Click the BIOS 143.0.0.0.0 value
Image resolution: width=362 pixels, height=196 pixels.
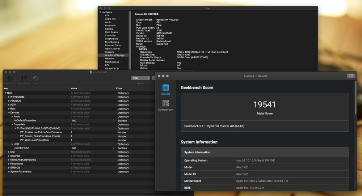click(250, 188)
